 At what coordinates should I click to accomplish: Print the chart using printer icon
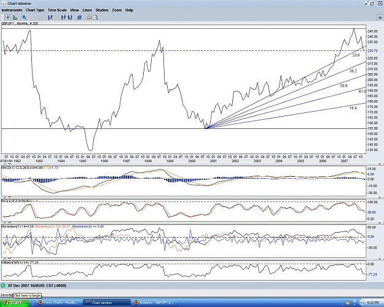[89, 17]
